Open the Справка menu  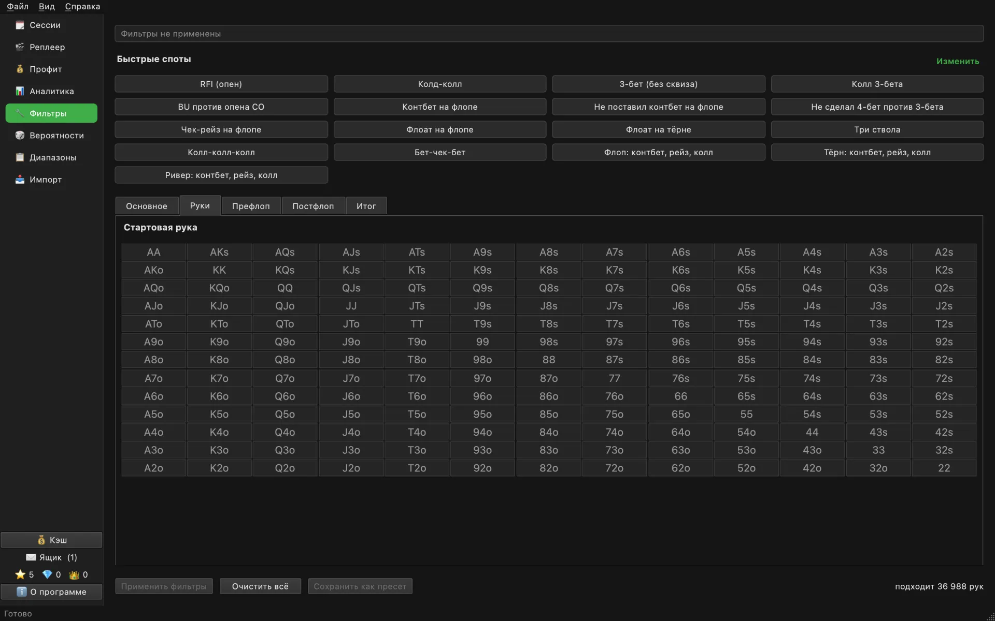pos(82,6)
